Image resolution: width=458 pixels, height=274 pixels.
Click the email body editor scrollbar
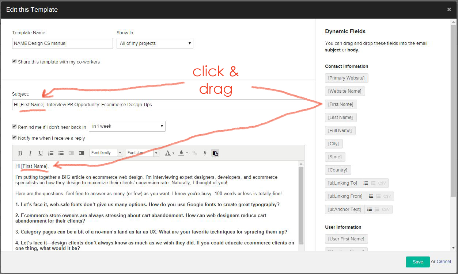coord(301,206)
